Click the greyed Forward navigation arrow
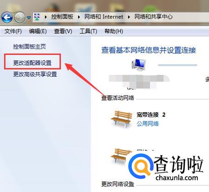 coord(20,18)
